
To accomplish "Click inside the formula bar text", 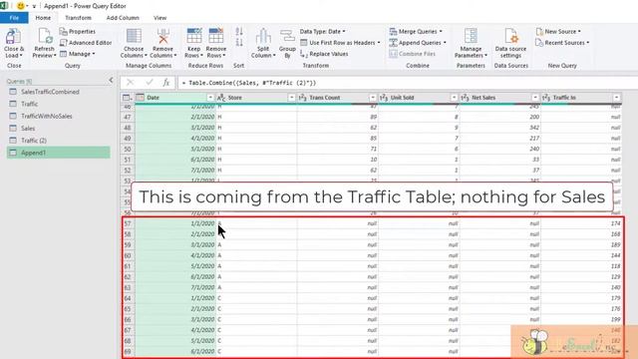I will pos(249,83).
